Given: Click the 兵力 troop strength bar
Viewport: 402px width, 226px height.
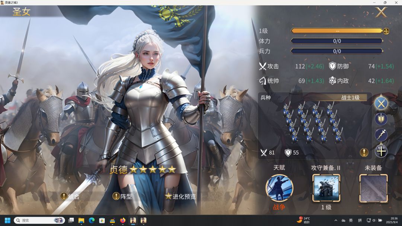Looking at the screenshot, I should point(336,51).
